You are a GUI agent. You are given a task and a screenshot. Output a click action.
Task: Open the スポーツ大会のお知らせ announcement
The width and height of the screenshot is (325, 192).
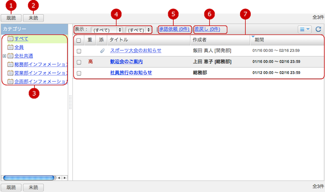(136, 50)
